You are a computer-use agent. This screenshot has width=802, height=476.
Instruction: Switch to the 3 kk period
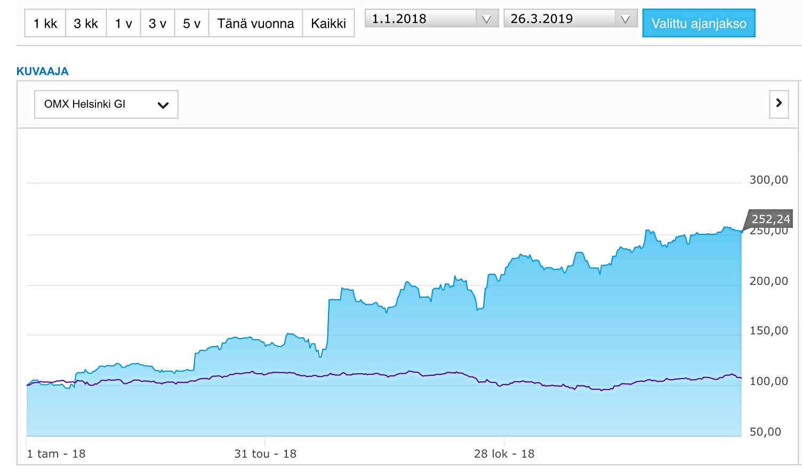(86, 23)
